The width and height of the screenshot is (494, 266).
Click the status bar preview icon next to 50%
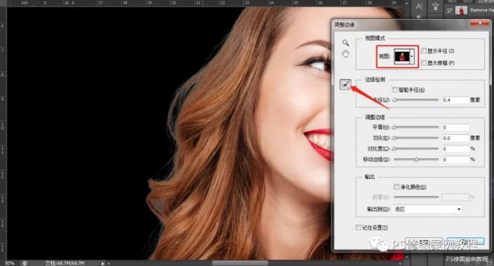pyautogui.click(x=25, y=263)
